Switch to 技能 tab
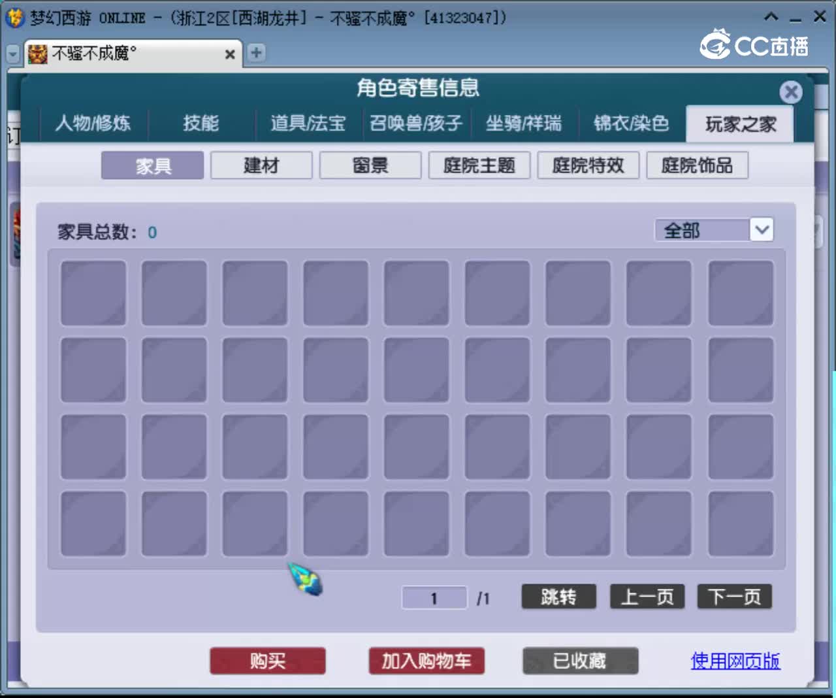 pyautogui.click(x=201, y=123)
